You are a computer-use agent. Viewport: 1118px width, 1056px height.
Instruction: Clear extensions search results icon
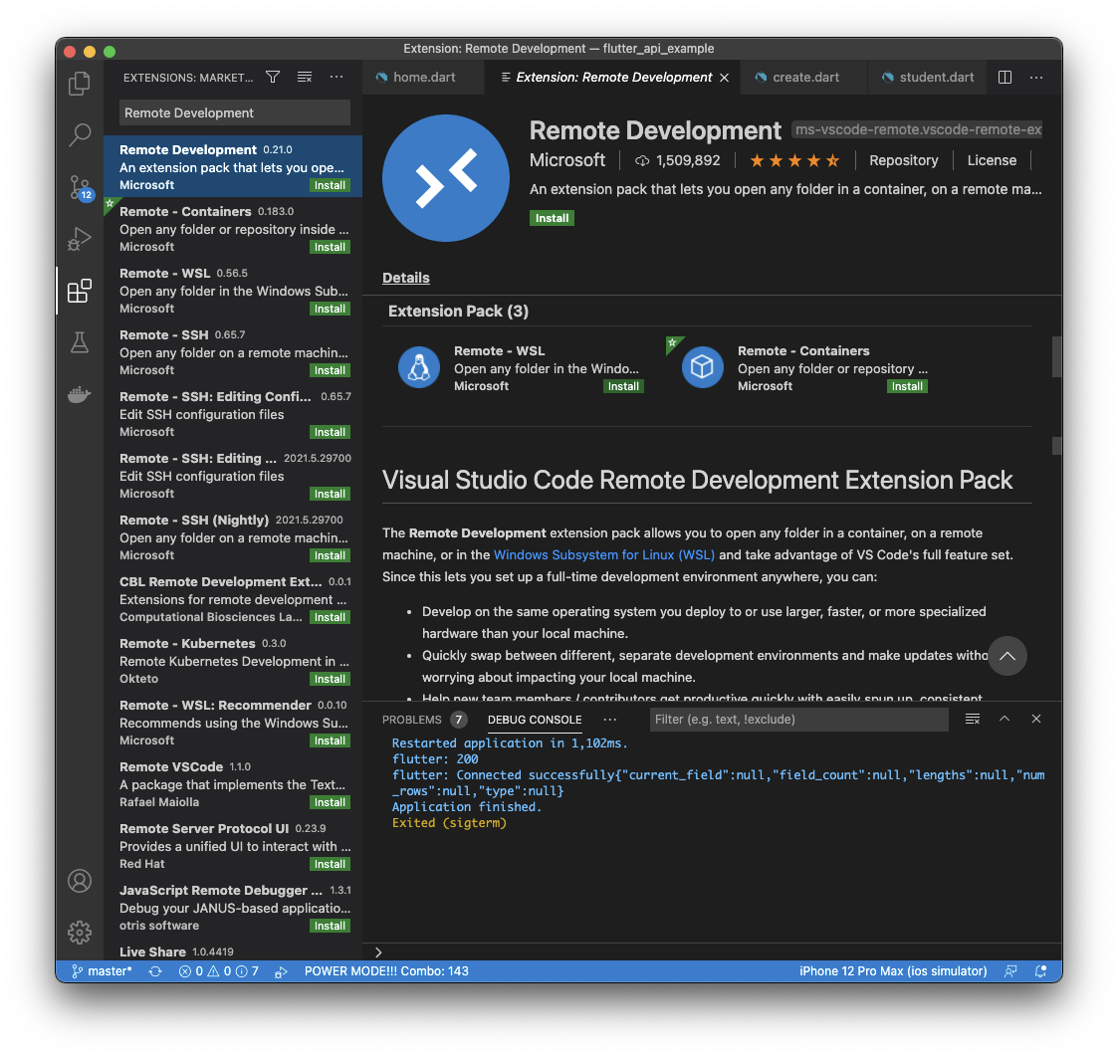pyautogui.click(x=305, y=77)
